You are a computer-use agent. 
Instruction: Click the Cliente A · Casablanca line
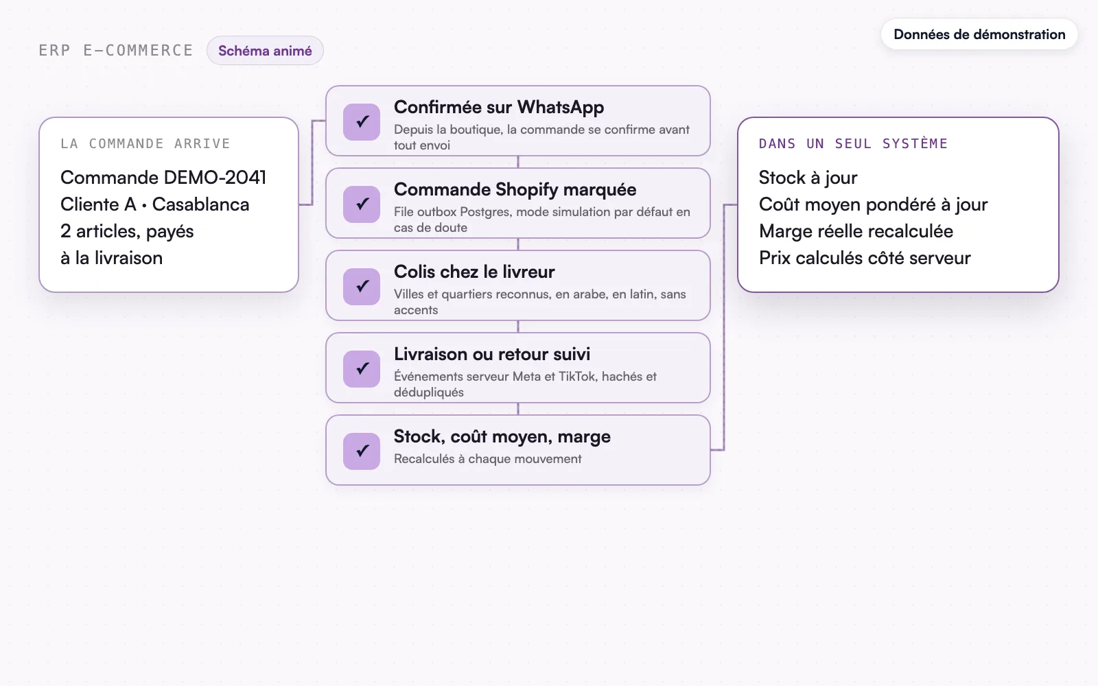coord(155,204)
